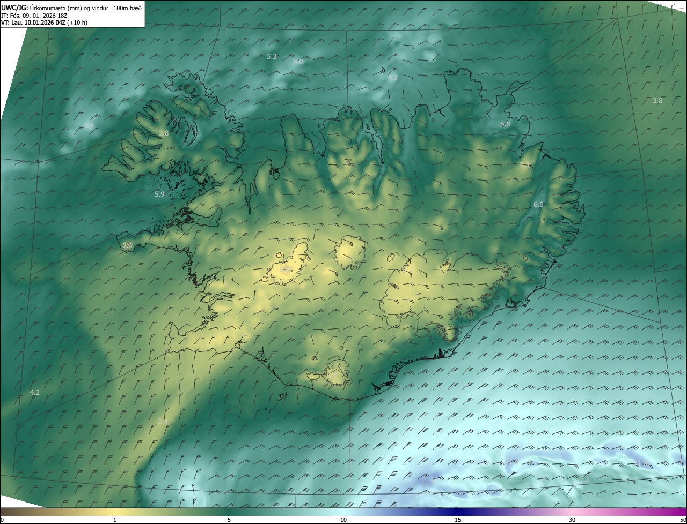Click the 2.6 value label on the map
Viewport: 687px width, 524px height.
tap(127, 245)
